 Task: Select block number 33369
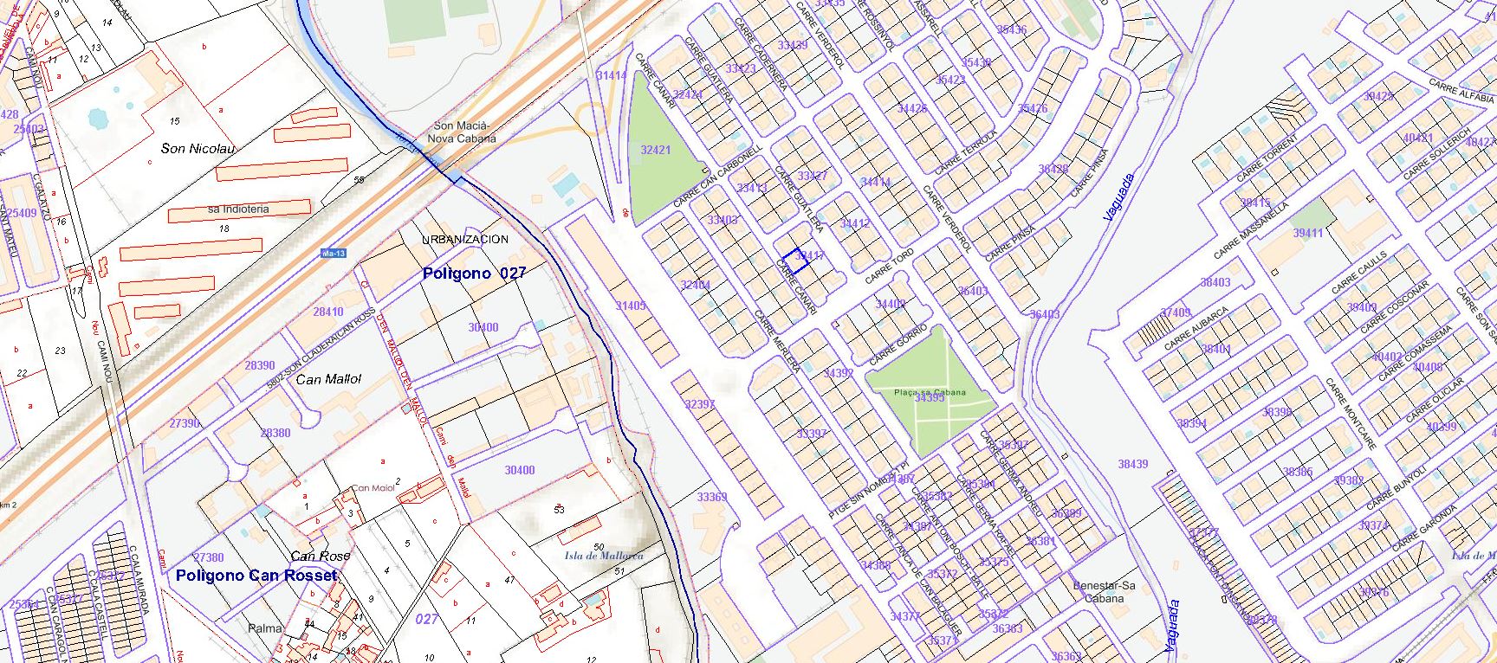[x=712, y=497]
